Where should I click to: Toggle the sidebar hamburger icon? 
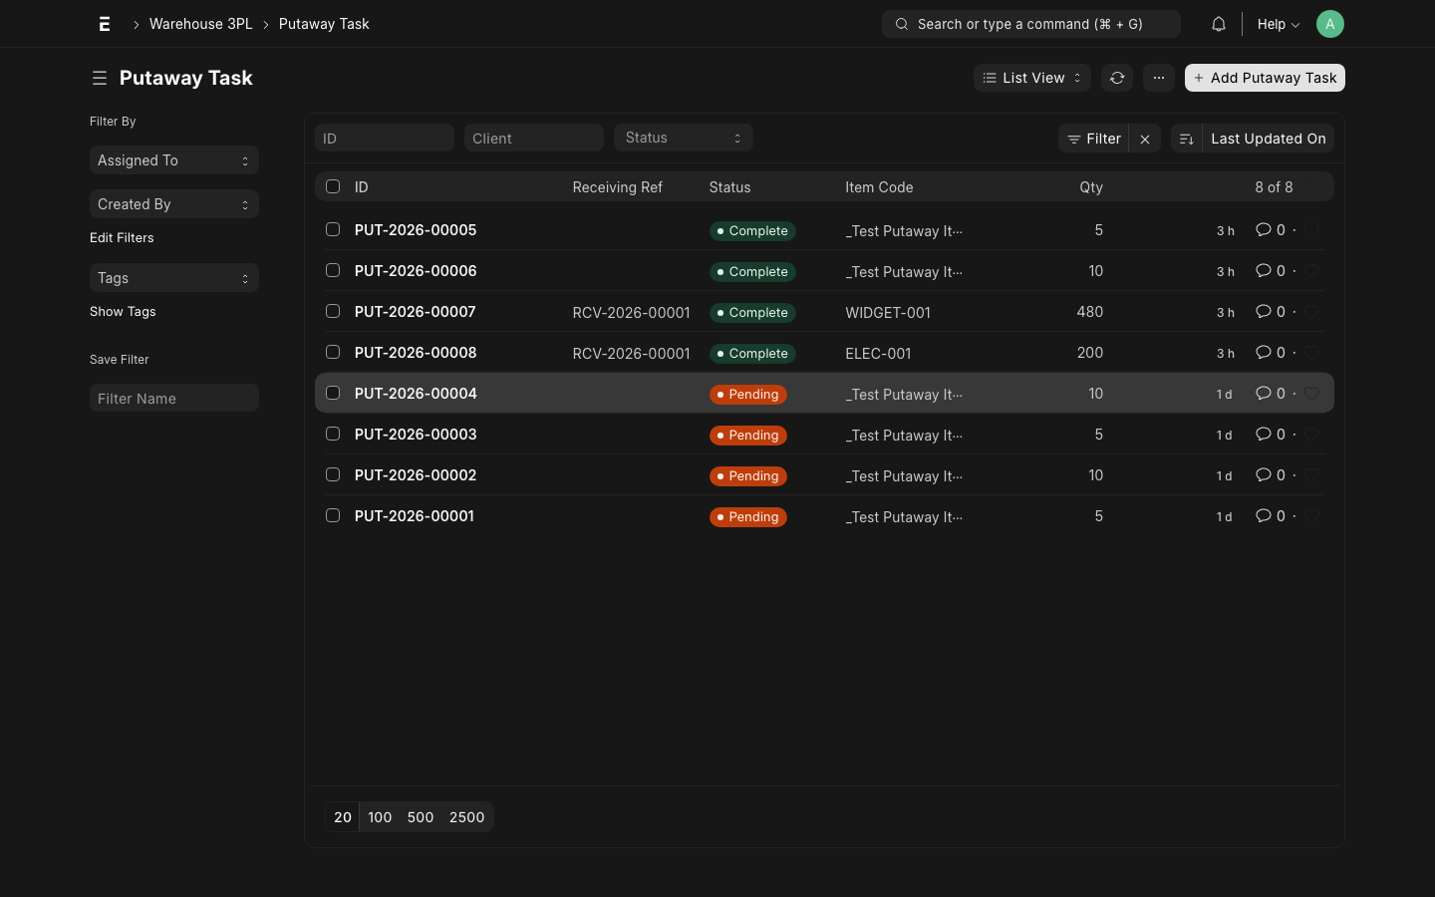point(100,78)
